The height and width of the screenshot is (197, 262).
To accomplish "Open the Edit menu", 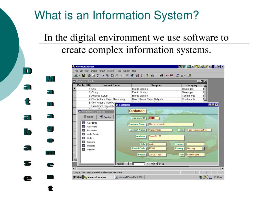I will point(81,71).
